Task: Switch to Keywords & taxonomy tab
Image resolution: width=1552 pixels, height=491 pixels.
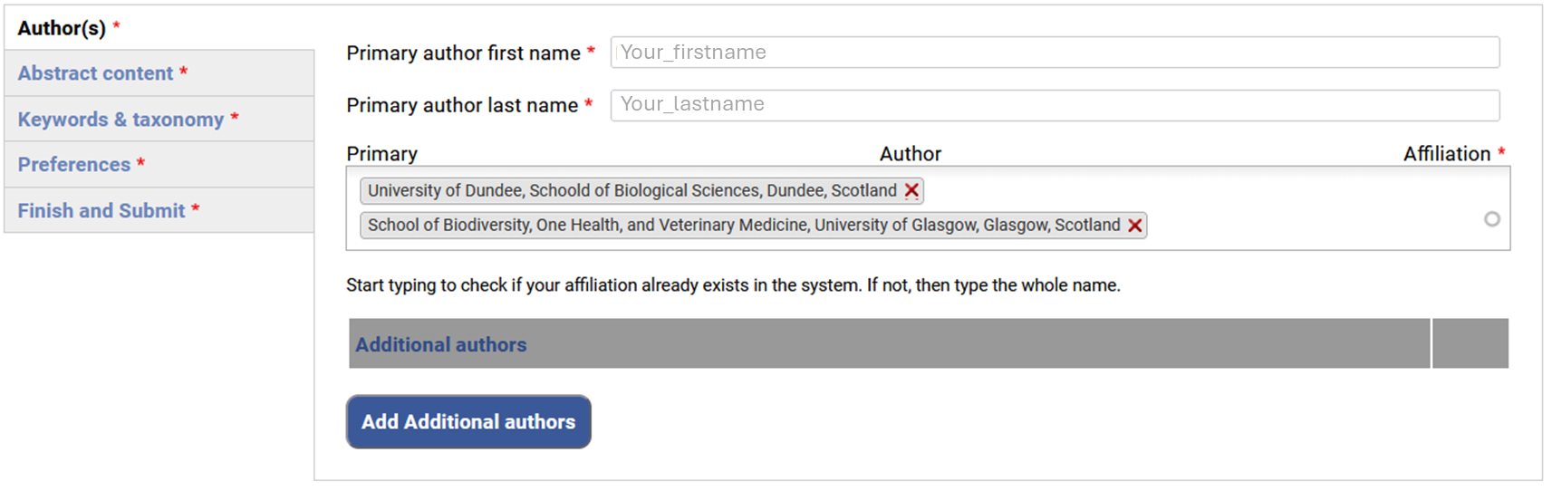Action: click(x=120, y=120)
